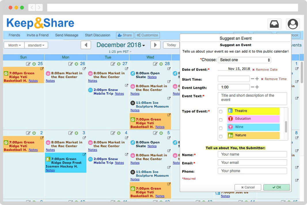
Task: Click the red Remove Date x icon
Action: click(253, 70)
